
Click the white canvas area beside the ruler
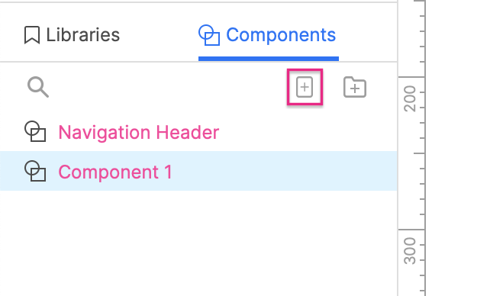(458, 148)
